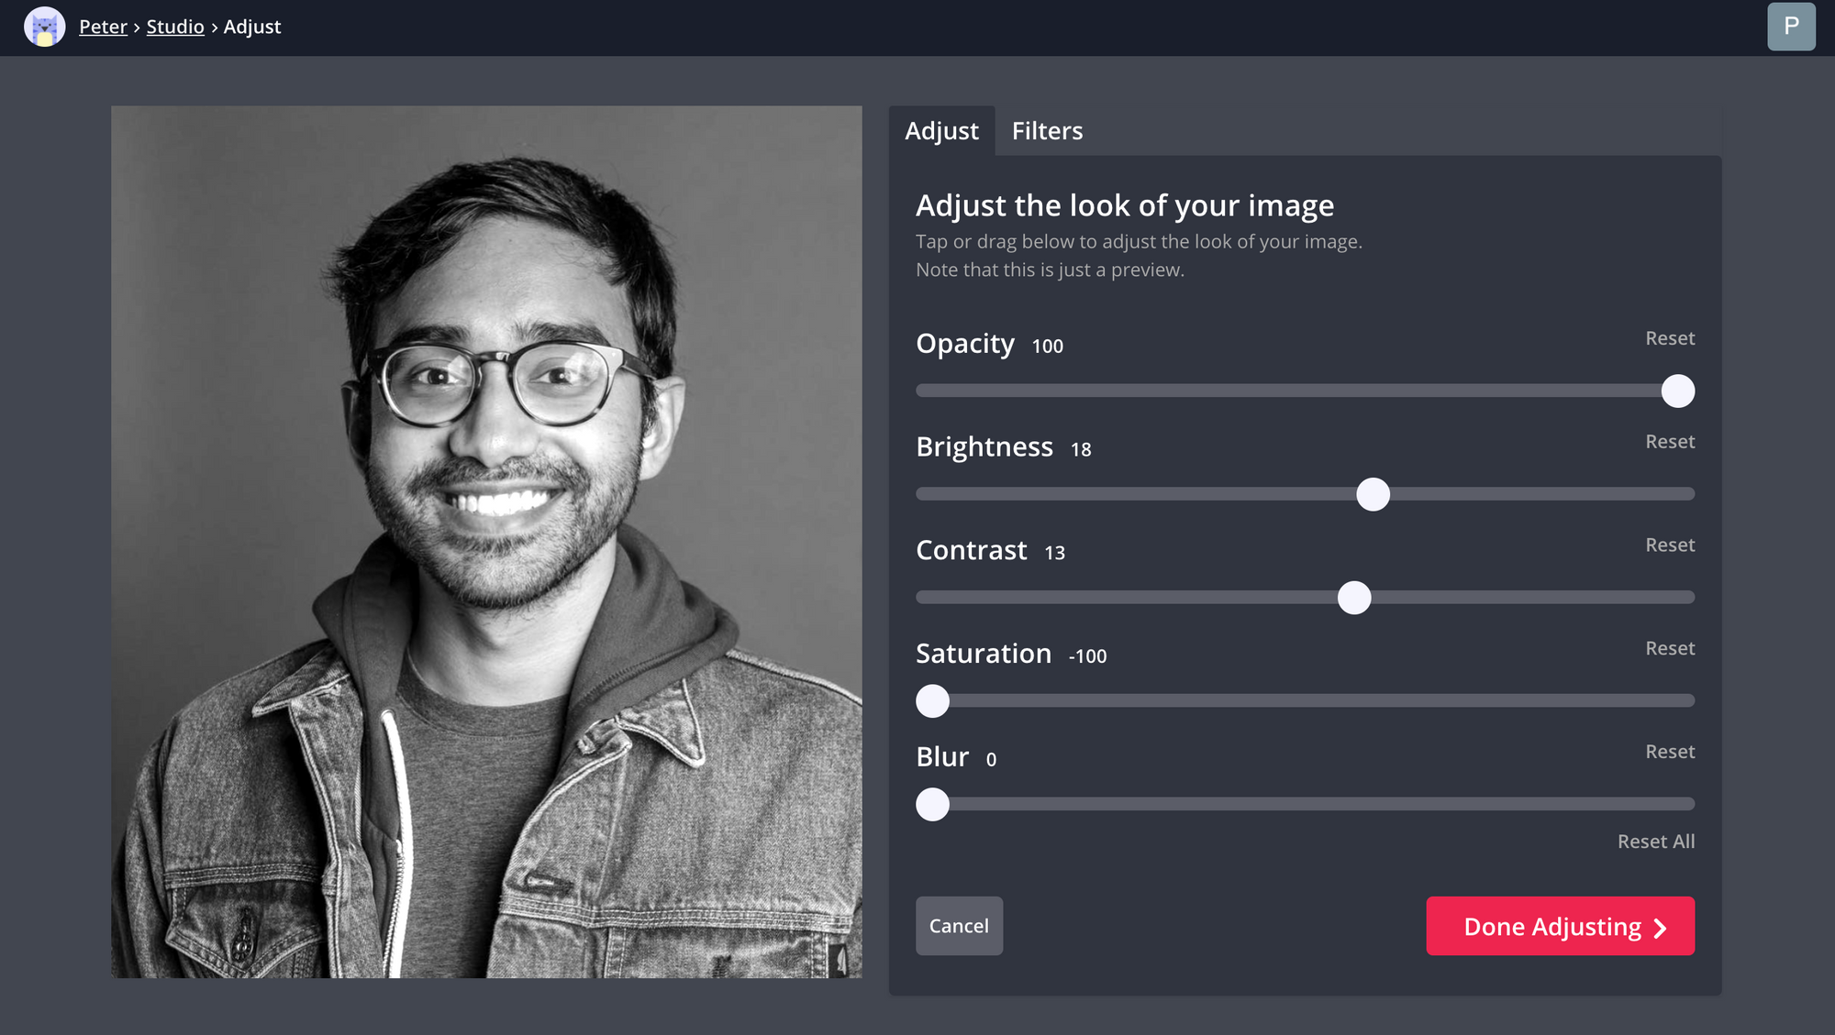Reset the Opacity value
The image size is (1835, 1035).
click(x=1670, y=338)
